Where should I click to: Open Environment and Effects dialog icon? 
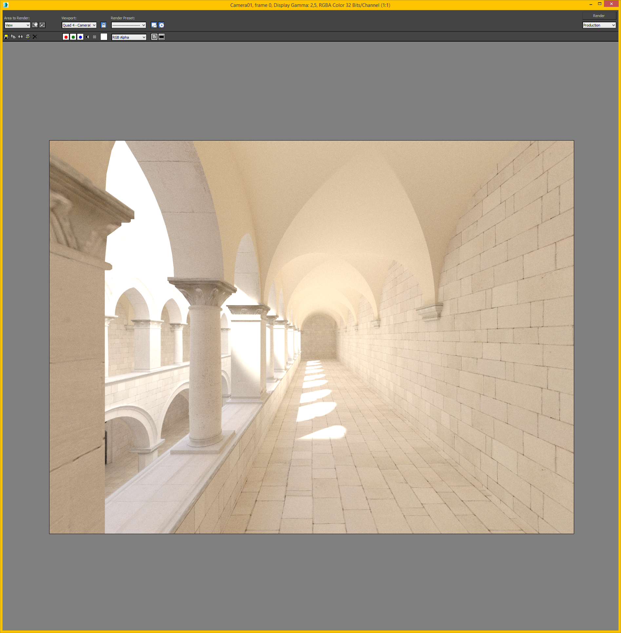162,25
